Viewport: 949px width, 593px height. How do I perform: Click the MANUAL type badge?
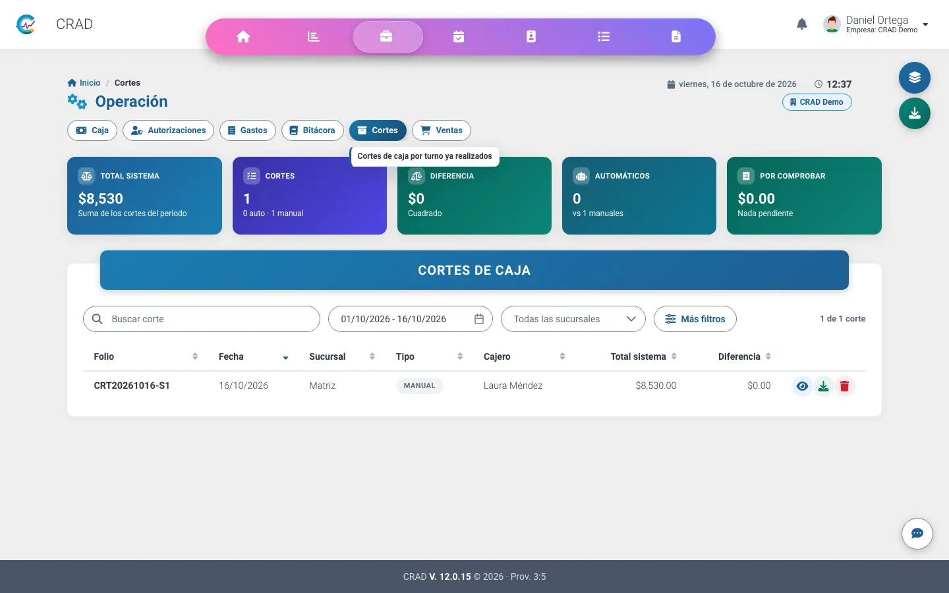(420, 386)
